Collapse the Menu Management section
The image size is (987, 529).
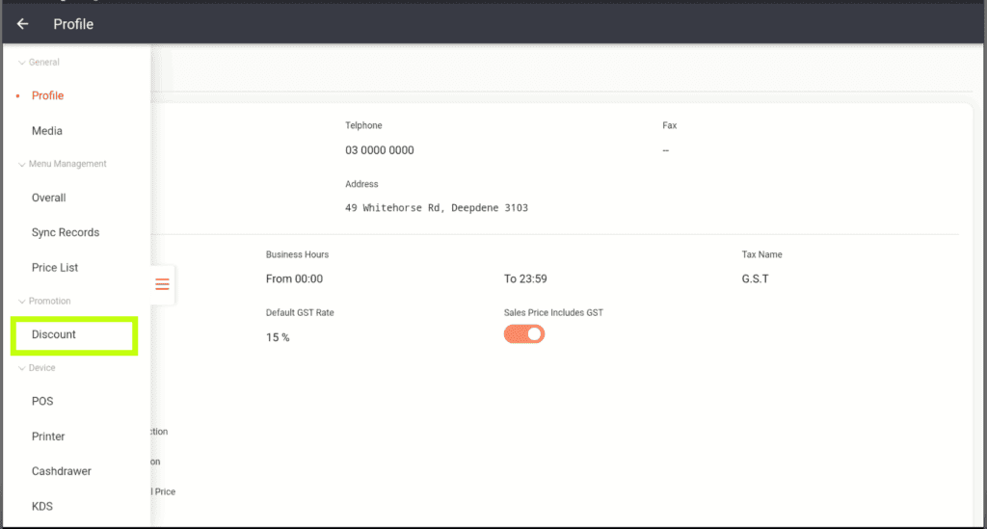pyautogui.click(x=22, y=165)
